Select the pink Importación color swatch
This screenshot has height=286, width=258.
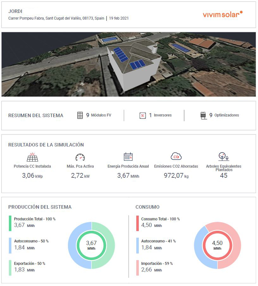click(x=137, y=267)
